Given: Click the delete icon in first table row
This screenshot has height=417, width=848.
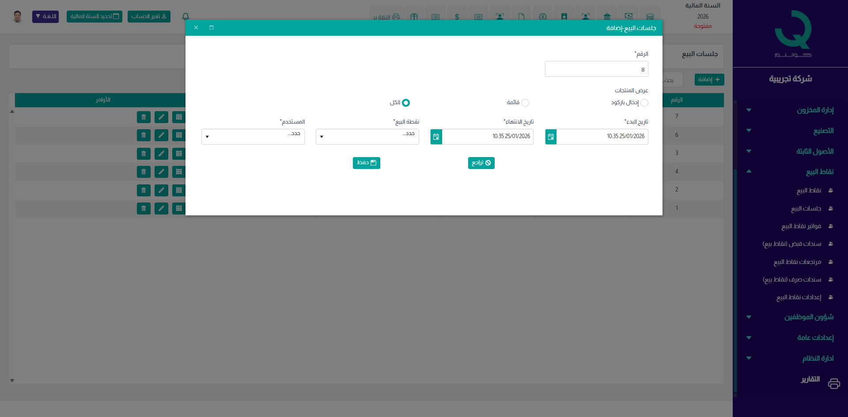Looking at the screenshot, I should [x=144, y=117].
